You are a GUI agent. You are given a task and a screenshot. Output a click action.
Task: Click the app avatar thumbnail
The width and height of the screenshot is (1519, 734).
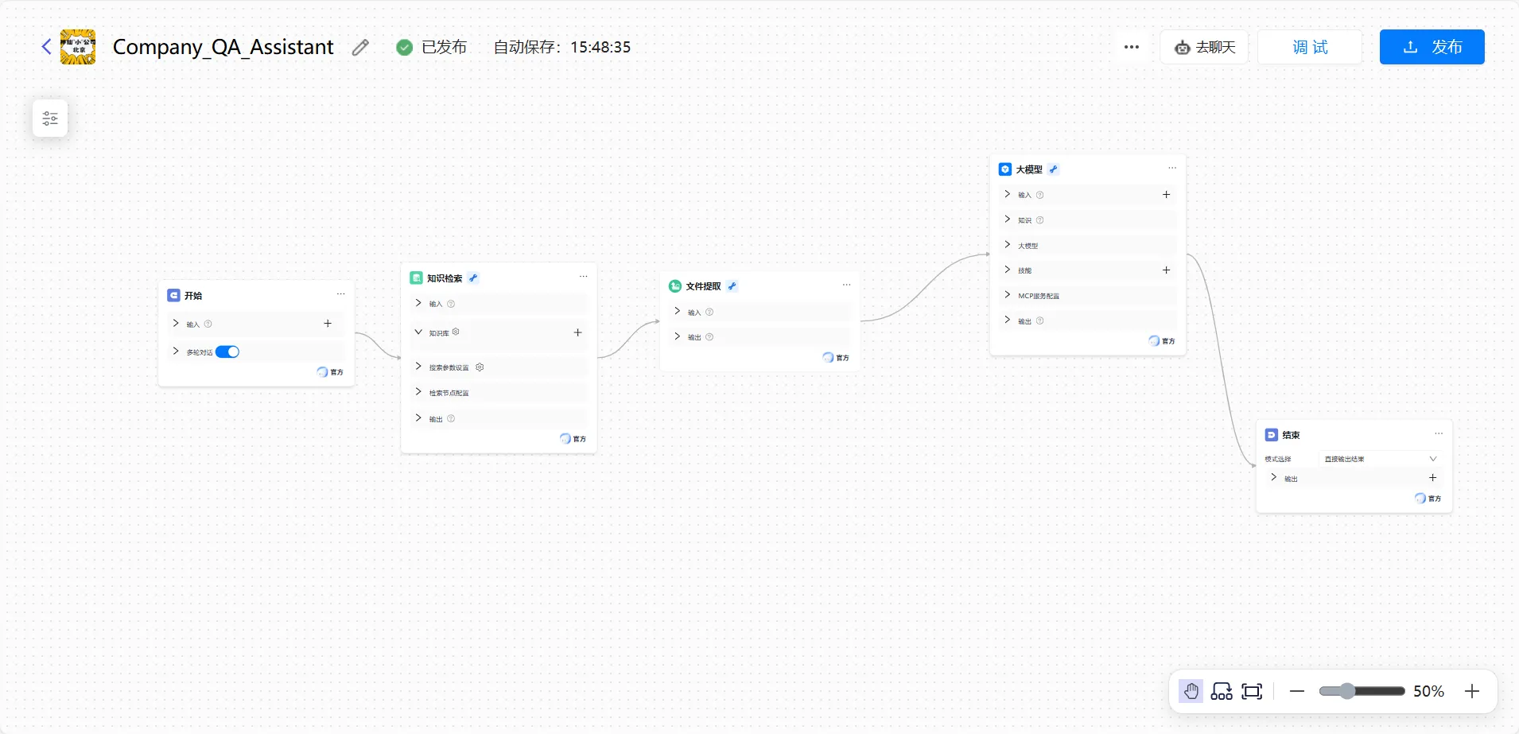pyautogui.click(x=78, y=47)
